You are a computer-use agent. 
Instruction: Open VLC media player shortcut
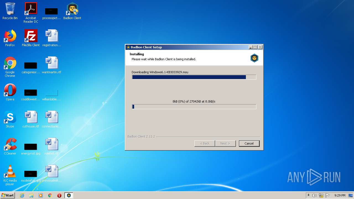(x=10, y=175)
